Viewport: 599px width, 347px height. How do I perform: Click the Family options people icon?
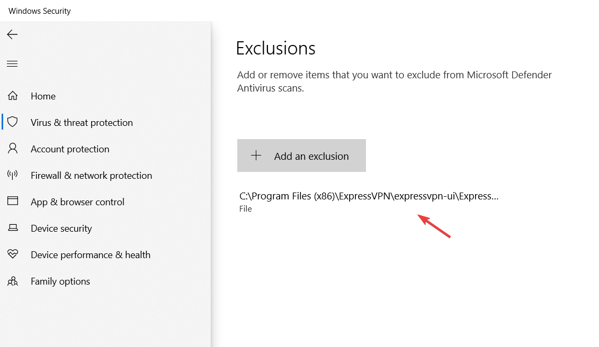click(x=13, y=281)
